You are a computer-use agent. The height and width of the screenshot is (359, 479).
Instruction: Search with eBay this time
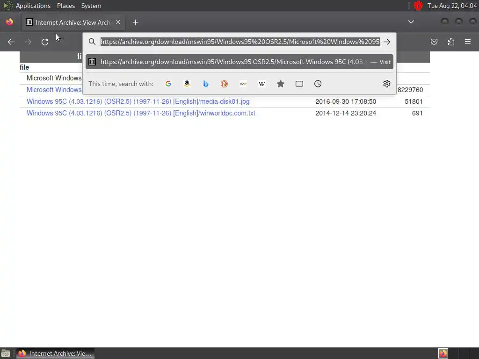(x=243, y=84)
